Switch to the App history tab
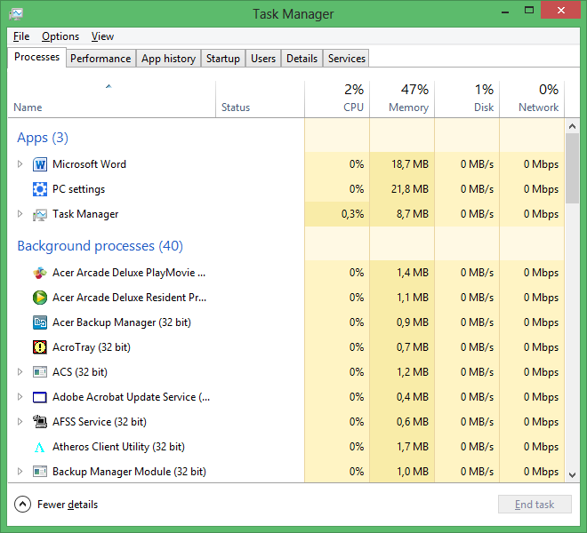 (x=168, y=59)
